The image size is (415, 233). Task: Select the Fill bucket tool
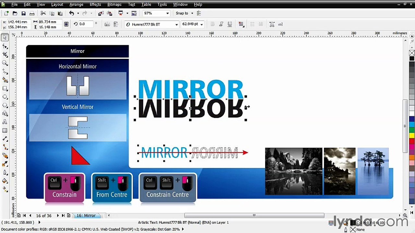pyautogui.click(x=5, y=181)
